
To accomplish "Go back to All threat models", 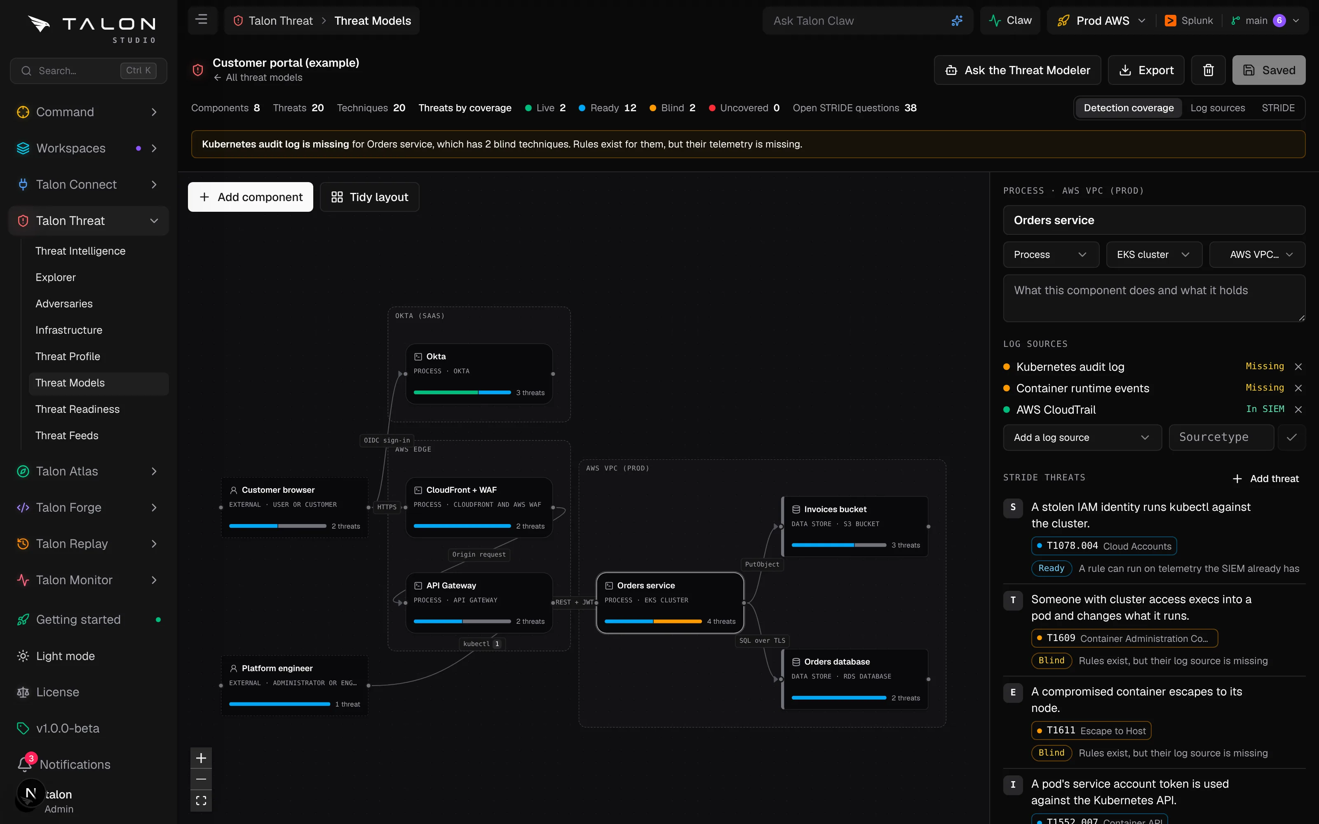I will point(258,77).
